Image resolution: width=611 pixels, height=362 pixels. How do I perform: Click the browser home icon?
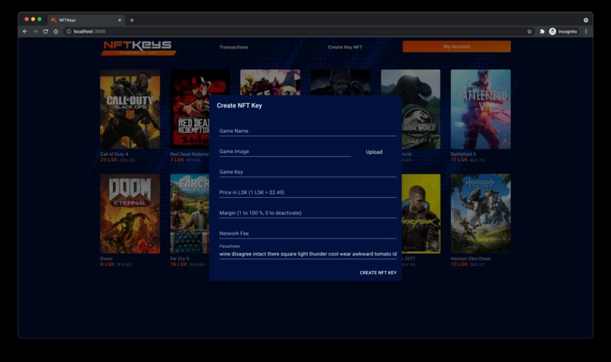point(56,32)
